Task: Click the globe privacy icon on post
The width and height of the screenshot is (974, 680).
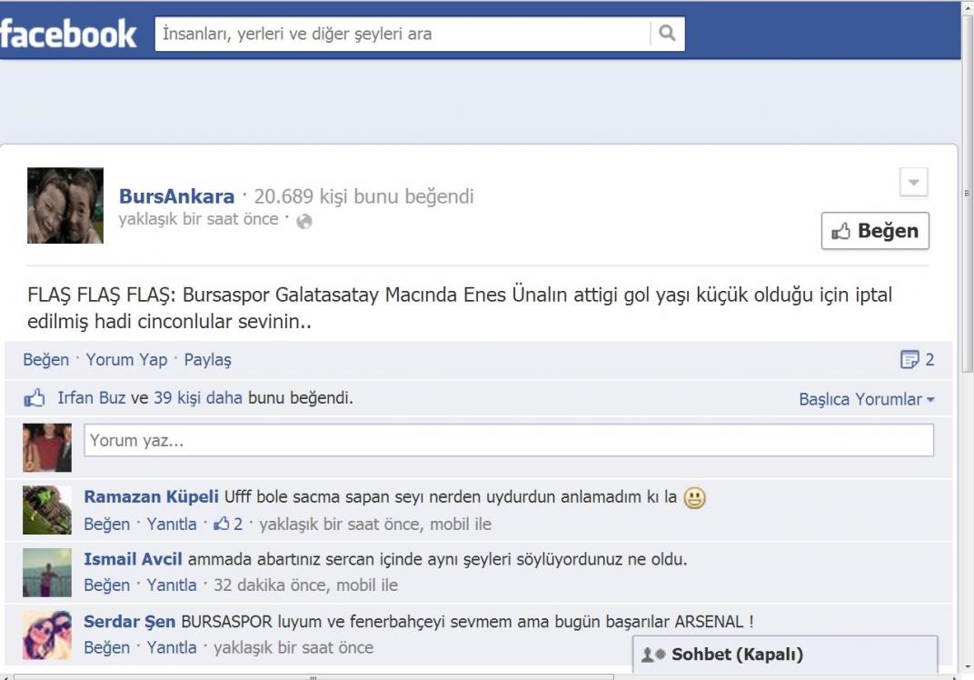Action: tap(304, 221)
